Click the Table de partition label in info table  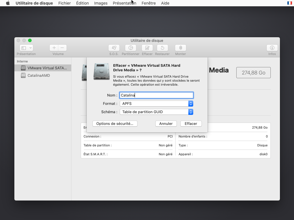coord(98,145)
